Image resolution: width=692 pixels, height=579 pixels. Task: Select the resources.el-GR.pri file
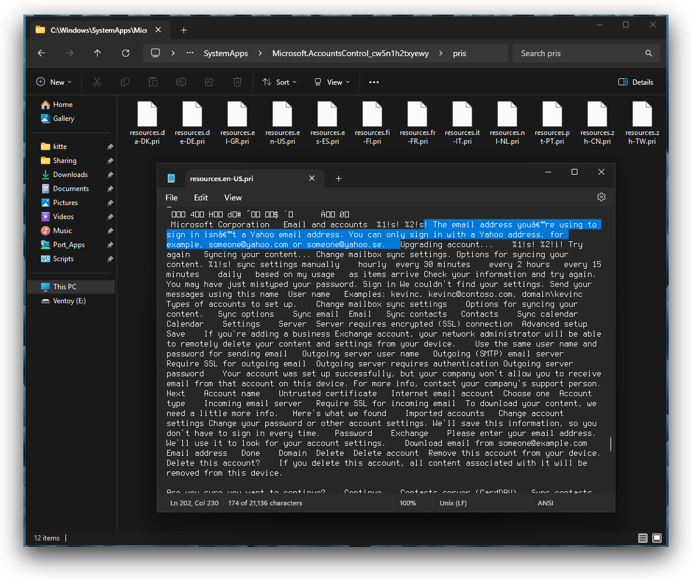pos(237,123)
